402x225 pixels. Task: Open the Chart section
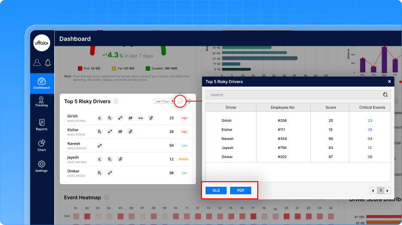coord(42,145)
